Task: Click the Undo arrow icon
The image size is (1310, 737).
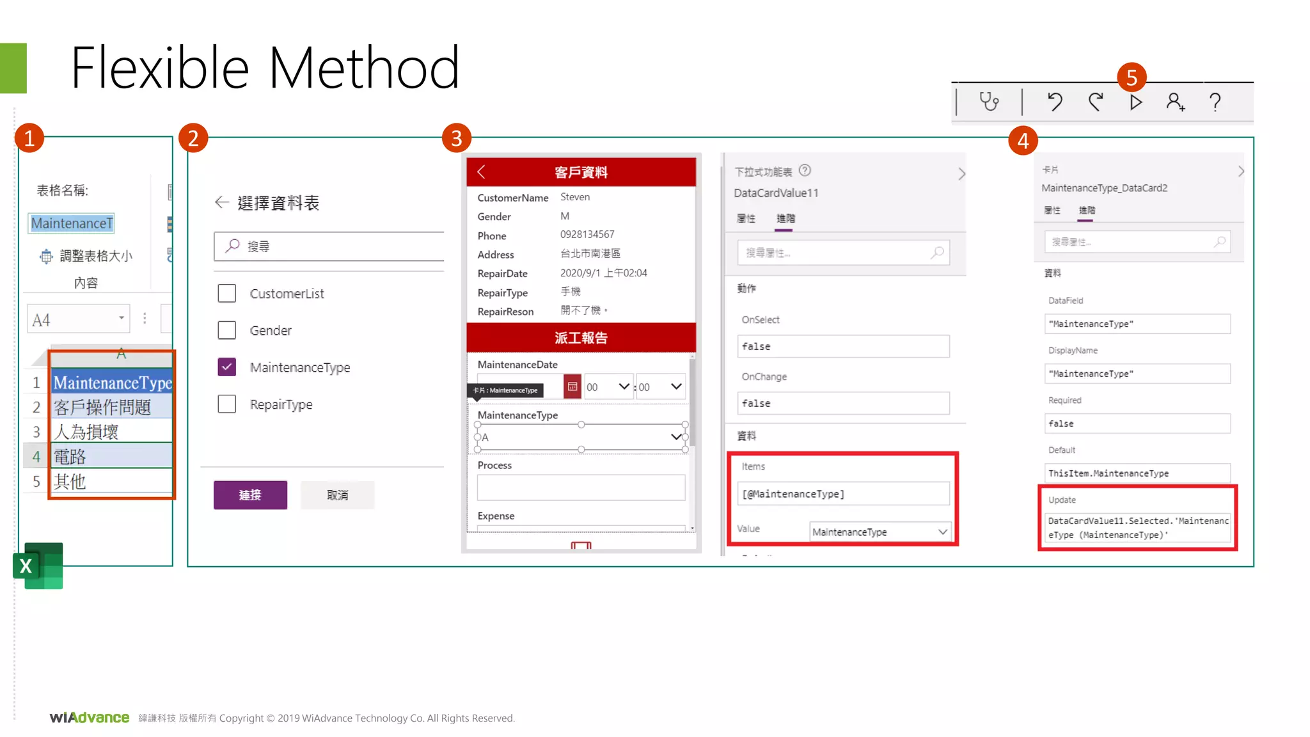Action: tap(1055, 102)
